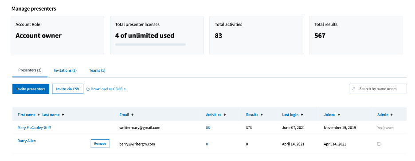
Task: Click the sort icon beside Admin header
Action: pyautogui.click(x=392, y=115)
